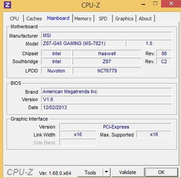
Task: Click the model revision value 1.0
Action: point(149,43)
